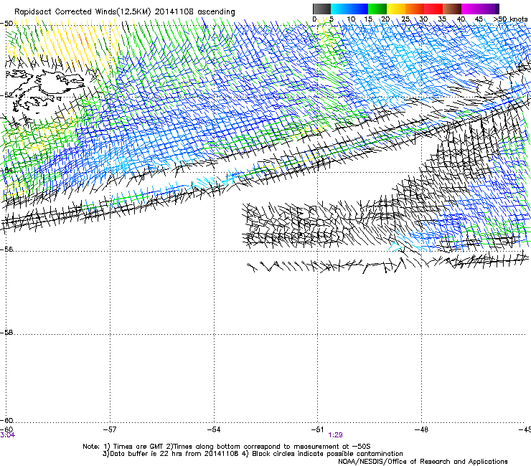Click the Falkland Islands coastline outline

[46, 90]
